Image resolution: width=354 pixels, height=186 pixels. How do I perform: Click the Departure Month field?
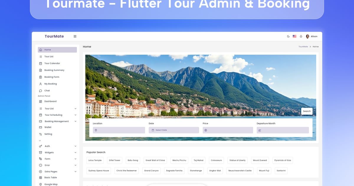(x=283, y=130)
